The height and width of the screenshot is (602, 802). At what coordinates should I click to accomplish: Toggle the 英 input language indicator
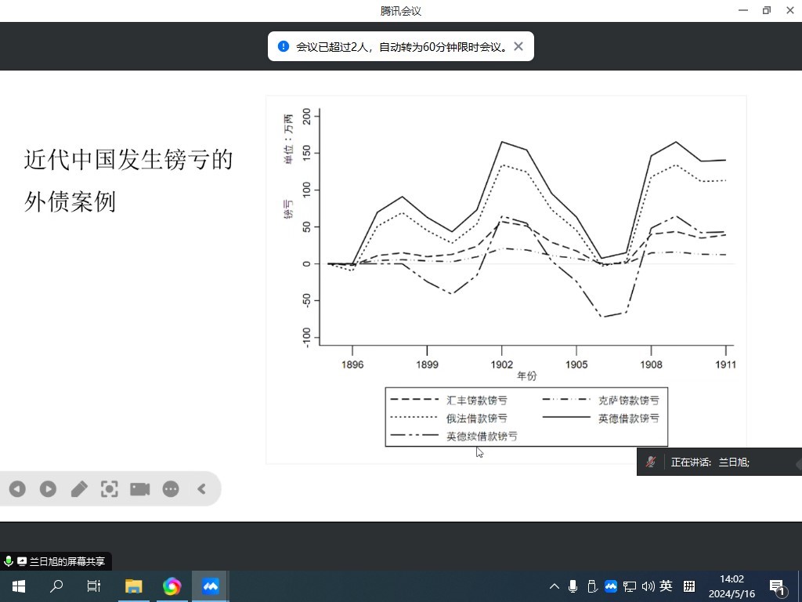point(666,586)
